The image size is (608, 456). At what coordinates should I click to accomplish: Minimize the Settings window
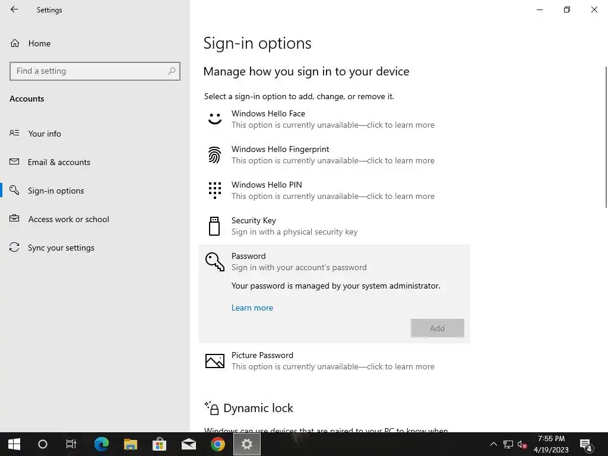tap(540, 9)
